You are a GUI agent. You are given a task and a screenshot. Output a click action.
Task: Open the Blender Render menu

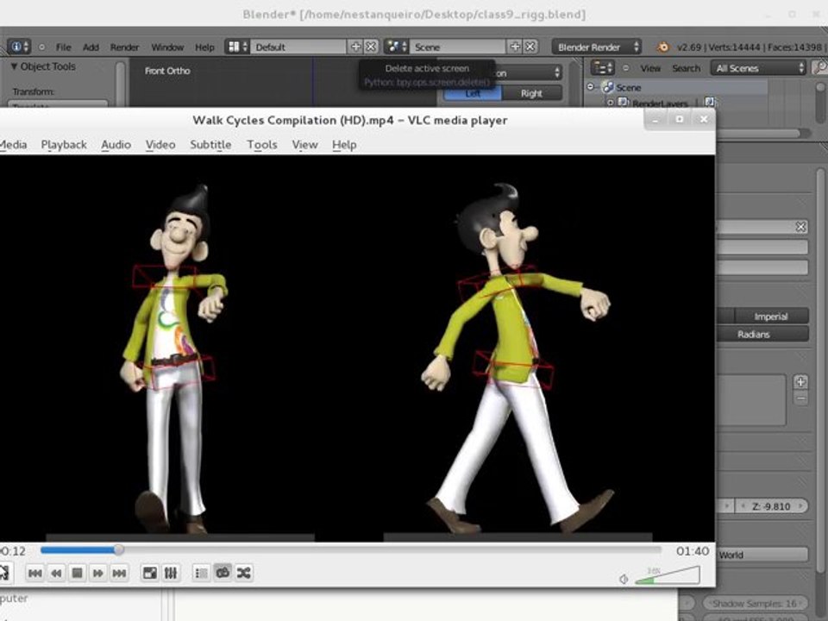(124, 47)
